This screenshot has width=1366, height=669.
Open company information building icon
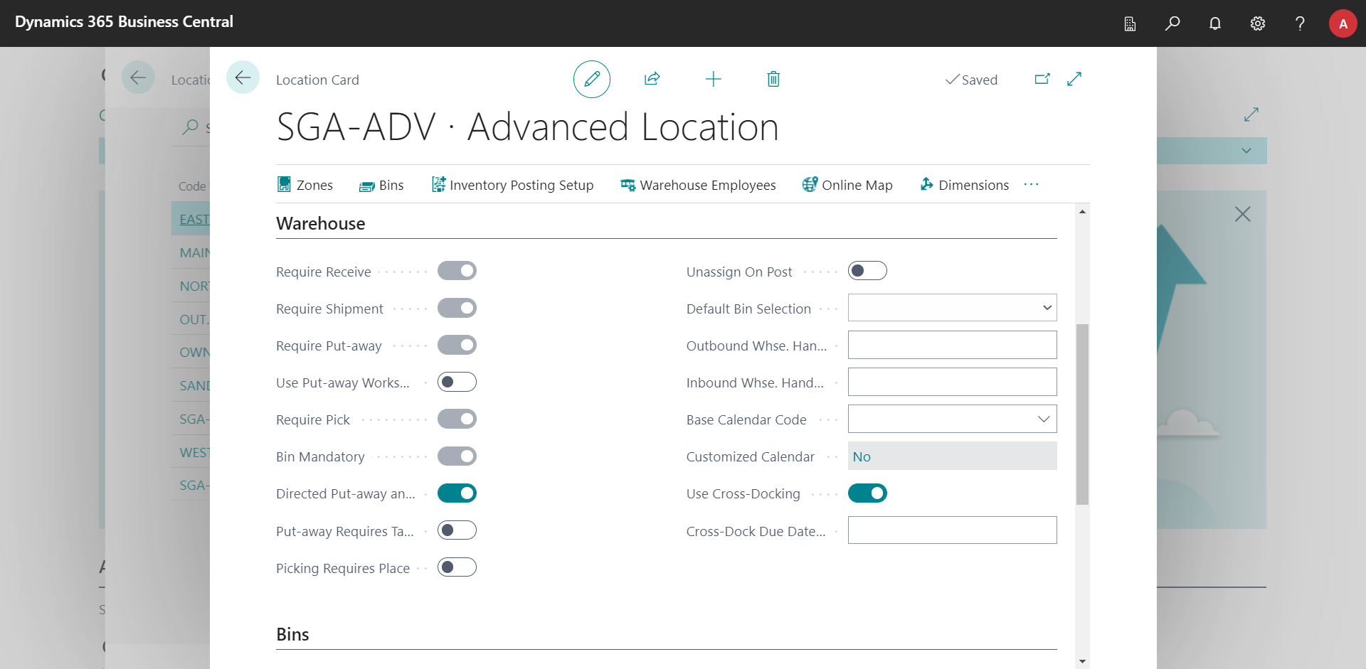click(x=1130, y=23)
